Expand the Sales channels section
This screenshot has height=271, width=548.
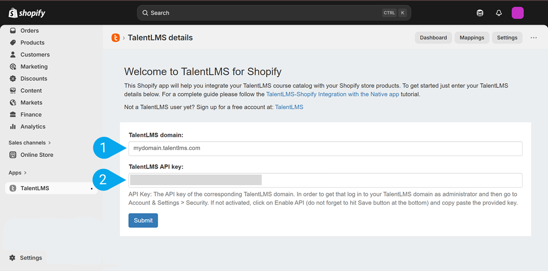point(30,143)
